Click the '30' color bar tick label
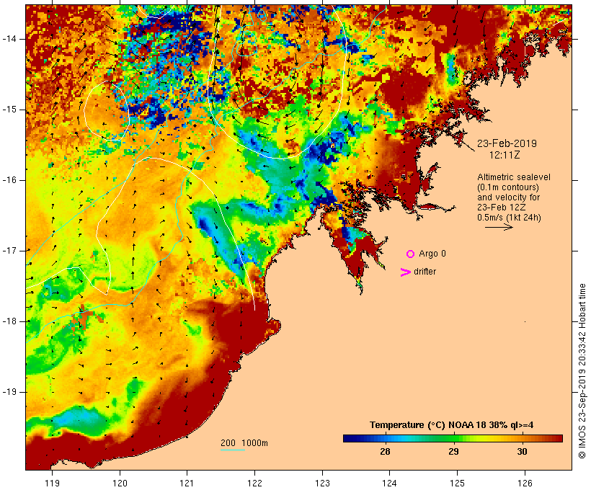The width and height of the screenshot is (591, 490). [522, 452]
